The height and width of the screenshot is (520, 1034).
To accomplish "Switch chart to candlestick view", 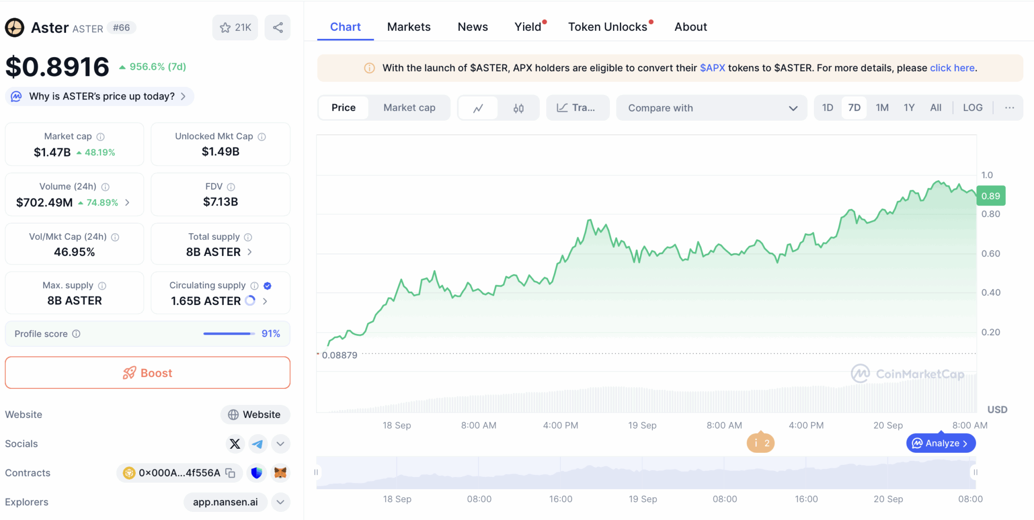I will [518, 108].
